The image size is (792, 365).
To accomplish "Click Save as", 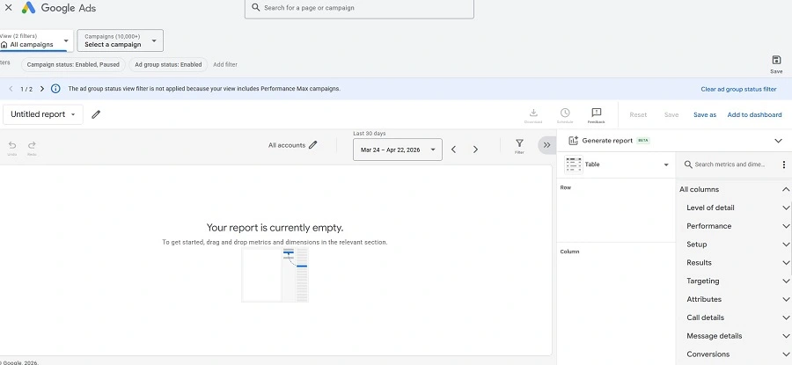I will [705, 114].
